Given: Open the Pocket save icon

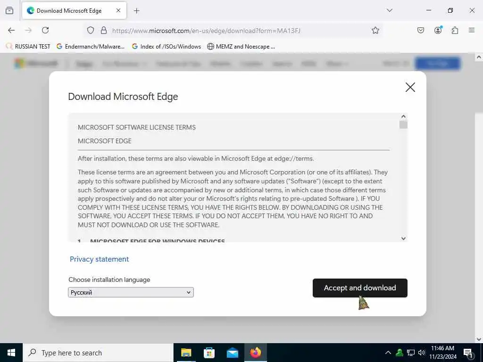Looking at the screenshot, I should click(420, 30).
